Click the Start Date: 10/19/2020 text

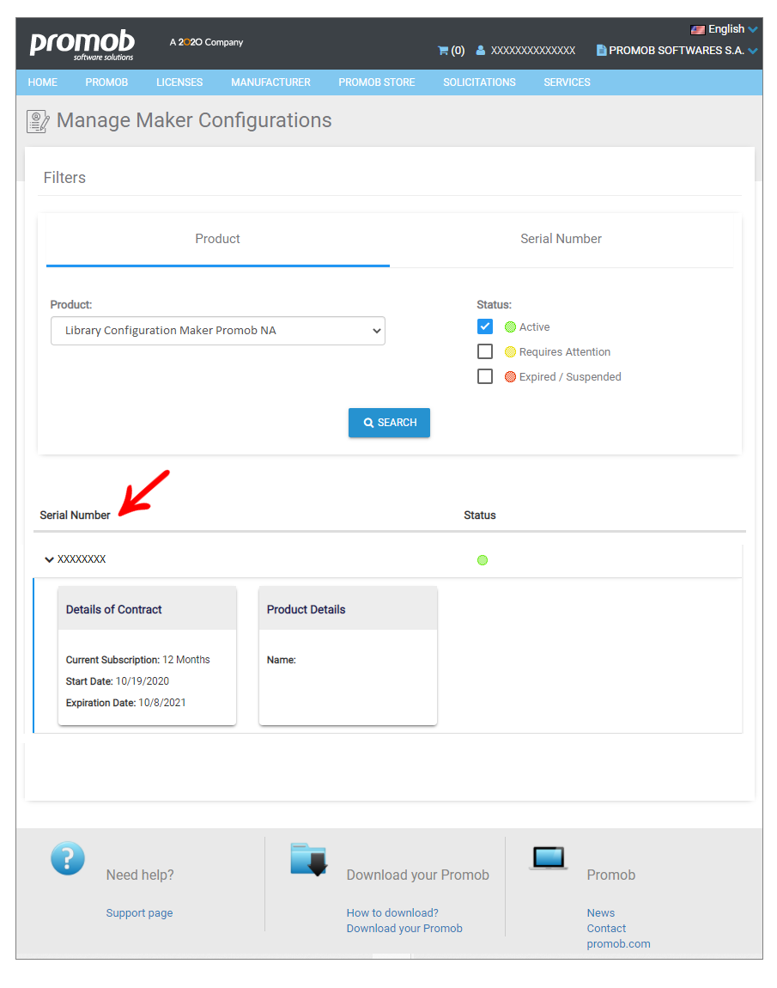pos(118,681)
